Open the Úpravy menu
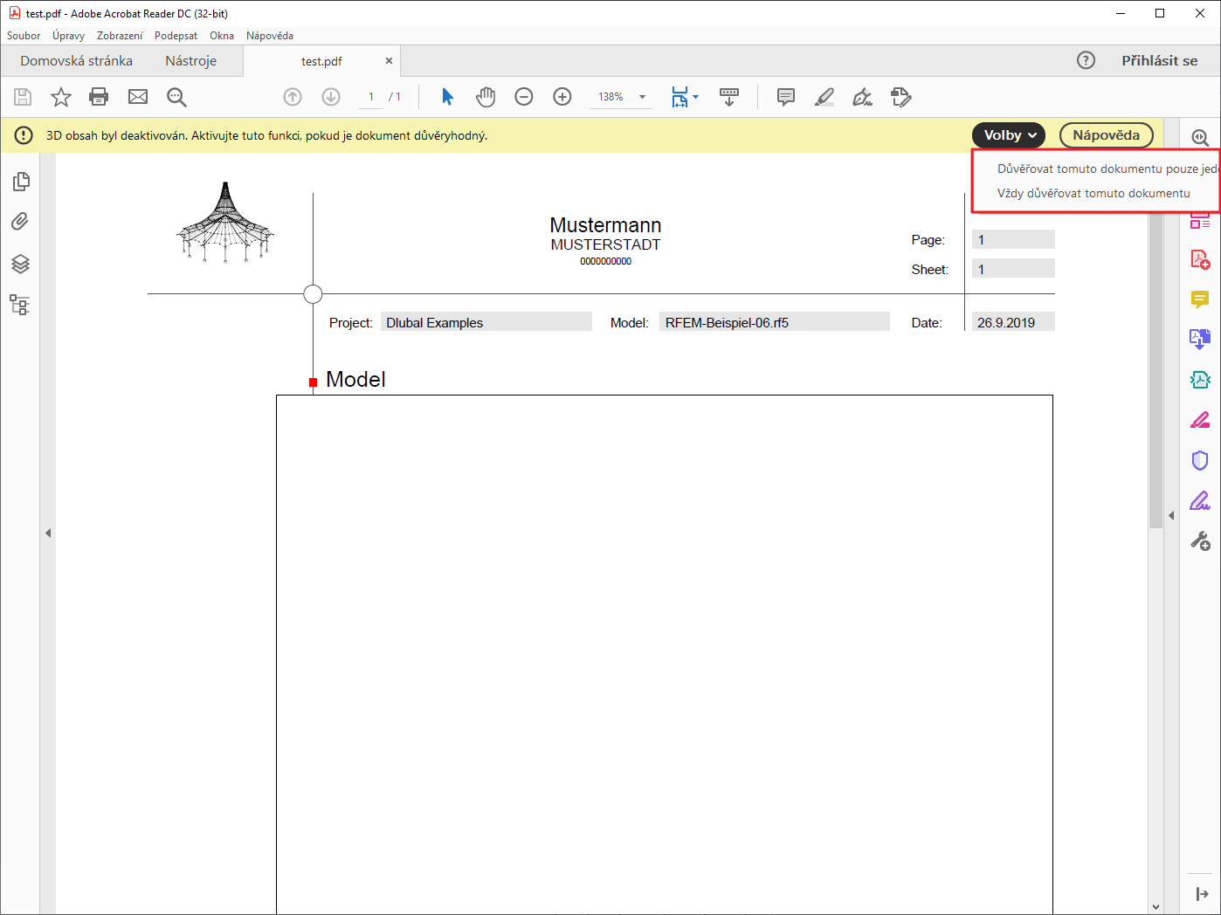The height and width of the screenshot is (915, 1221). pos(68,36)
